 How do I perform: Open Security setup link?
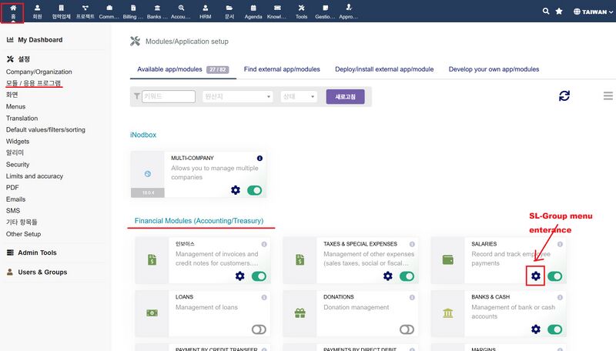click(x=18, y=165)
